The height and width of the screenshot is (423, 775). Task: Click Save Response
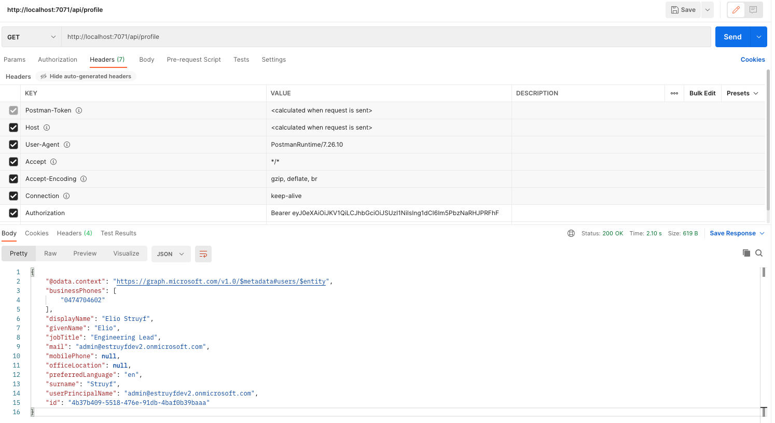[x=732, y=233]
